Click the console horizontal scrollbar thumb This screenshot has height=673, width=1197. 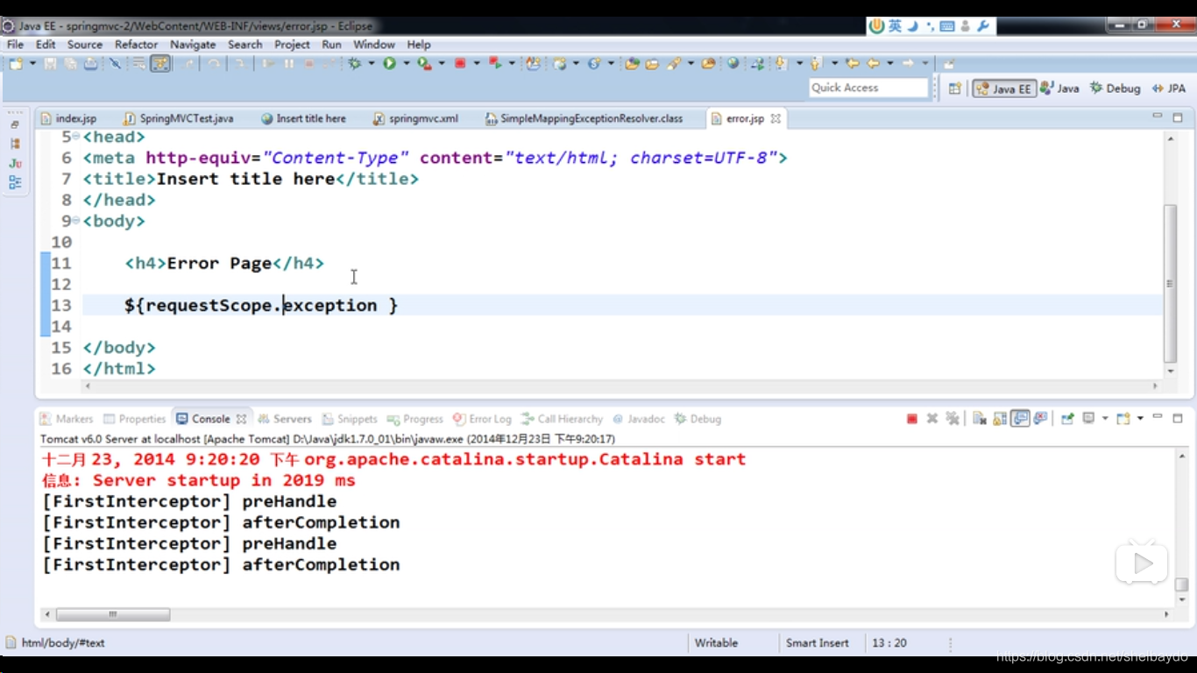pos(113,615)
